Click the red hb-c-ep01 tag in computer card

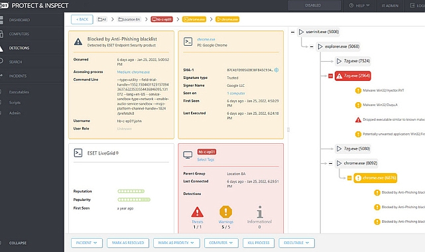207,152
